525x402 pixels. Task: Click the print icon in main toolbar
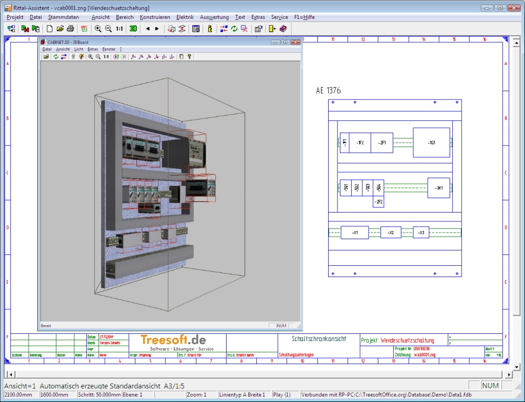click(x=70, y=29)
